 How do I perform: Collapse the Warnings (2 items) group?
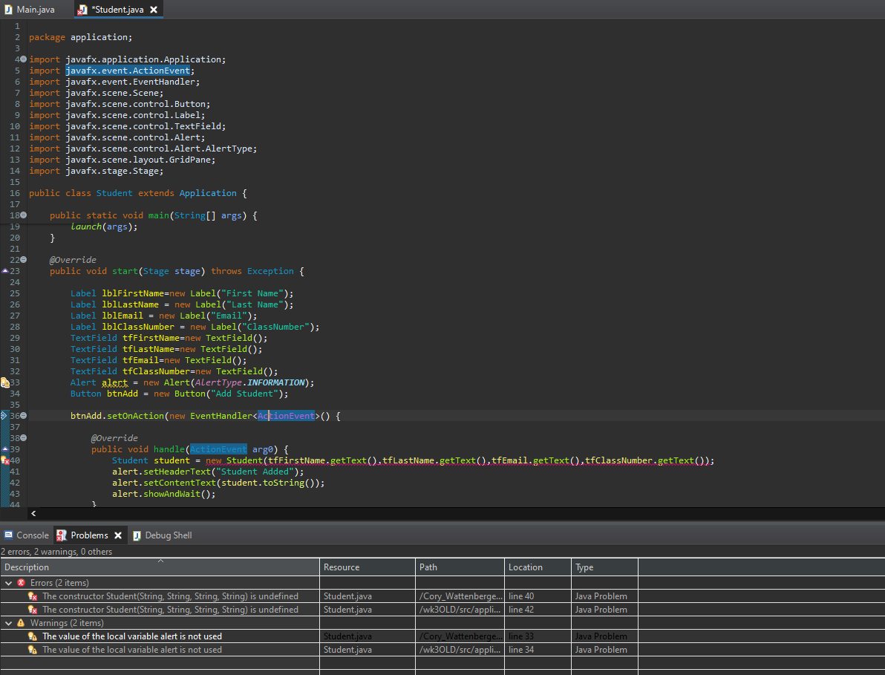(8, 623)
